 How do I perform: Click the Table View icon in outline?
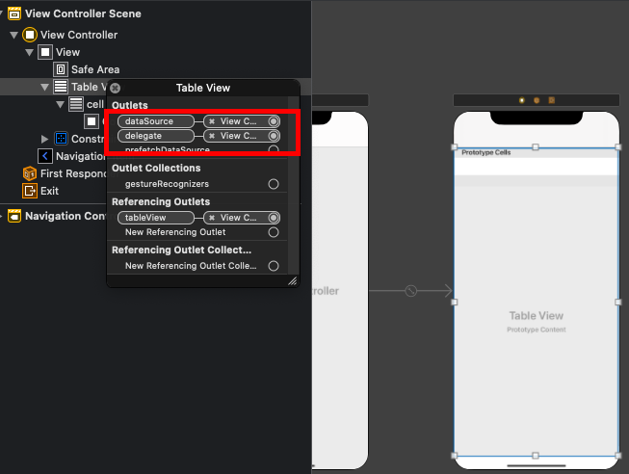point(61,87)
